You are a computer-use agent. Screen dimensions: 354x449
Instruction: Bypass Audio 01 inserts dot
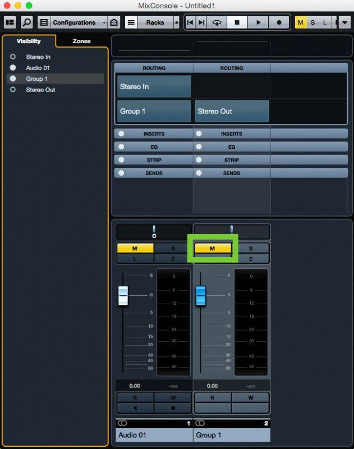pos(121,134)
